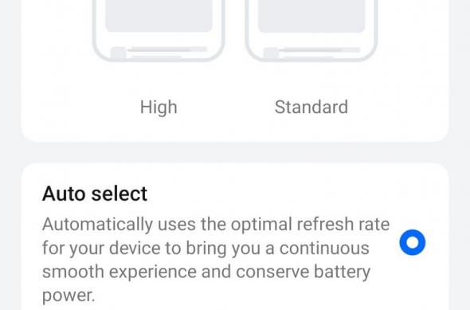Screen dimensions: 470x310
Task: Select the Auto select radio button
Action: tap(412, 242)
